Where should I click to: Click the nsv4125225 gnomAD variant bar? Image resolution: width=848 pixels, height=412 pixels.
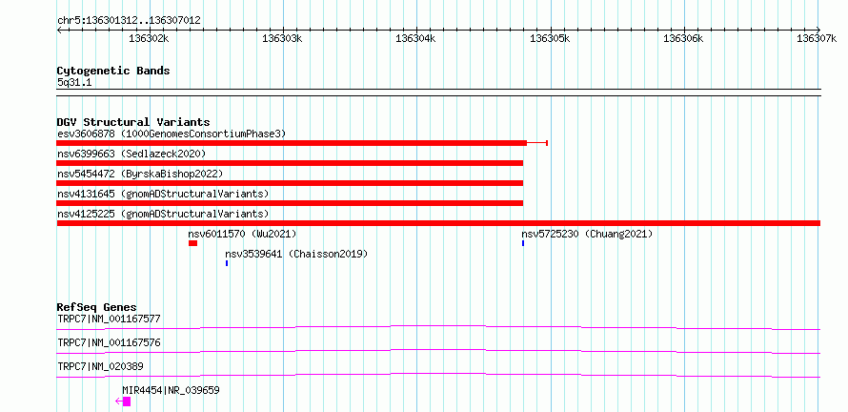pos(438,223)
